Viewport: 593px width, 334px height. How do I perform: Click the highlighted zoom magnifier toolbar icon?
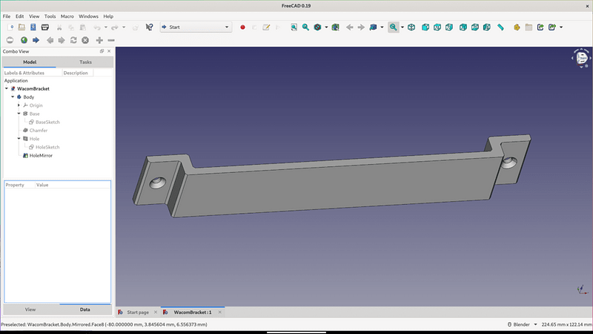tap(394, 27)
